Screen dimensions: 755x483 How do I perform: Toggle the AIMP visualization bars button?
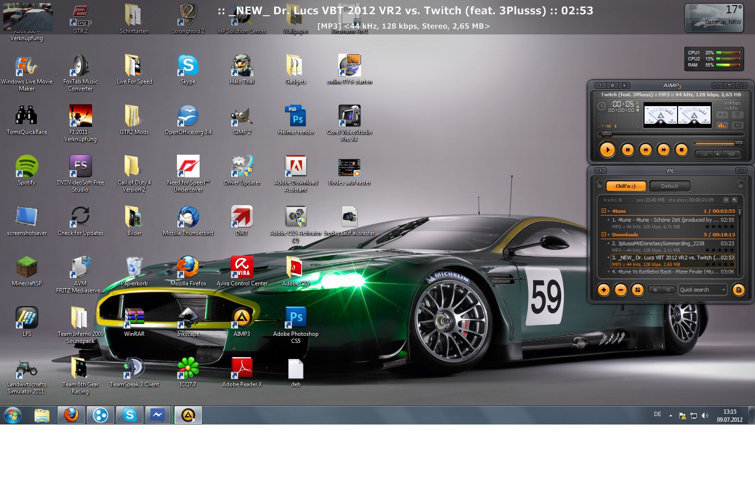722,125
